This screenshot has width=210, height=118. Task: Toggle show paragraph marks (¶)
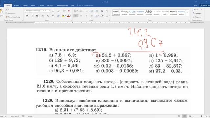107,11
